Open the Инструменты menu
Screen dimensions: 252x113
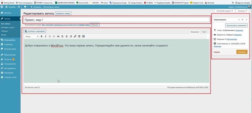(x=10, y=68)
